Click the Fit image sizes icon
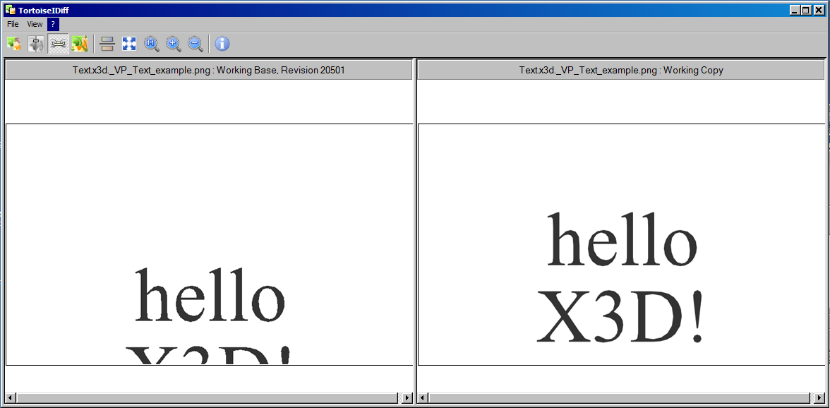 [79, 44]
